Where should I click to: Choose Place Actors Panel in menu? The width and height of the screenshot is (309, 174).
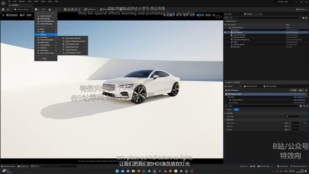46,53
